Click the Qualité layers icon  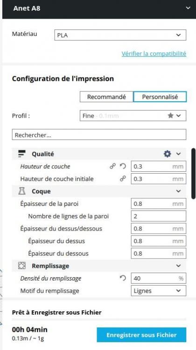coord(22,154)
